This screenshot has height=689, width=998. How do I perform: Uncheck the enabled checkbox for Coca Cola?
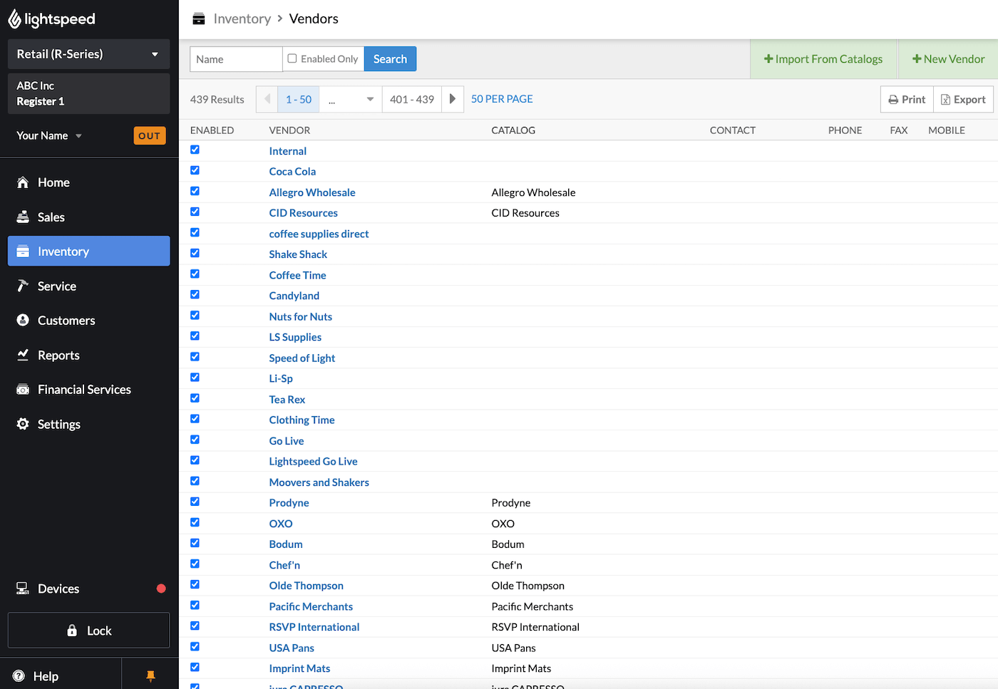[195, 170]
